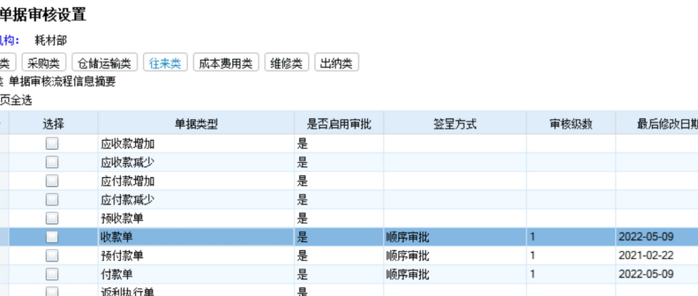This screenshot has width=698, height=296.
Task: Select the 审核级数 column header
Action: pos(570,124)
